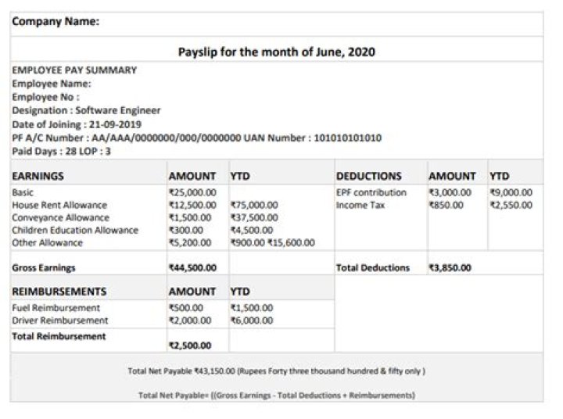The width and height of the screenshot is (563, 419).
Task: Select the Basic amount ₹25,000.00
Action: point(192,192)
